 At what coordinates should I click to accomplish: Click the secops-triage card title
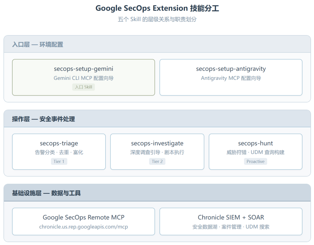click(x=59, y=143)
